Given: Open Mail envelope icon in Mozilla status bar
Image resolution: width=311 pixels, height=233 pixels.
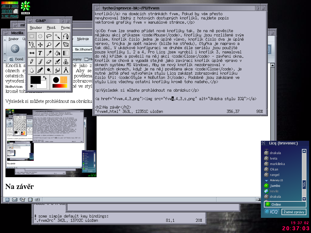Looking at the screenshot, I should point(15,200).
